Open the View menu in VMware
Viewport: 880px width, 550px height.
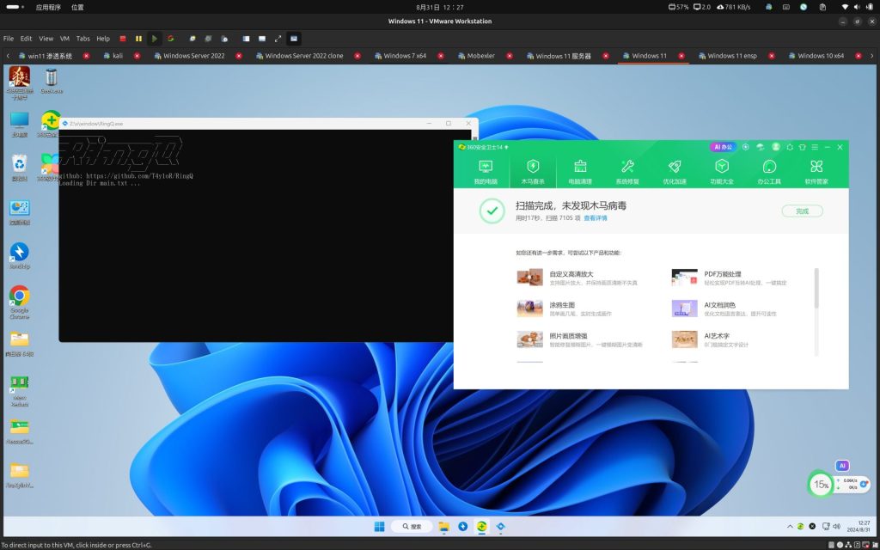[x=46, y=39]
